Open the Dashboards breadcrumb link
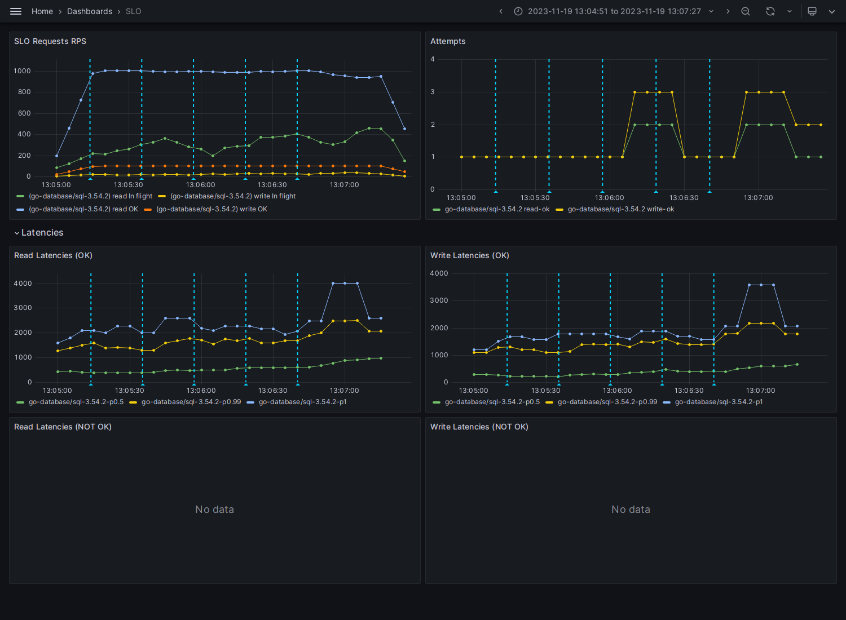 coord(90,11)
